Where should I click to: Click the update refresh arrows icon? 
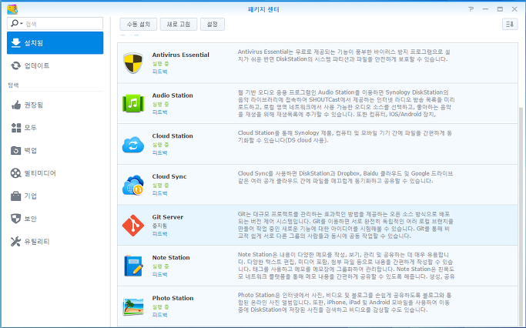click(x=15, y=65)
